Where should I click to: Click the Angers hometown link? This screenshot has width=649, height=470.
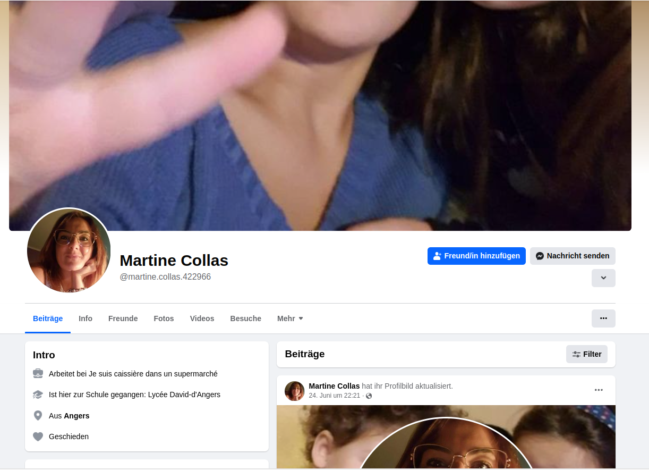[76, 416]
